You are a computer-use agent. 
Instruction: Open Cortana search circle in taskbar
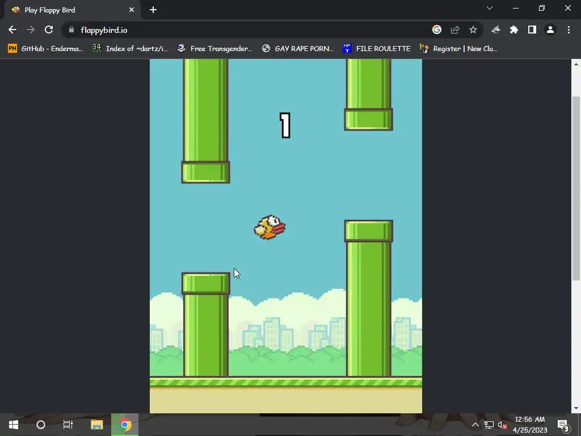point(41,425)
